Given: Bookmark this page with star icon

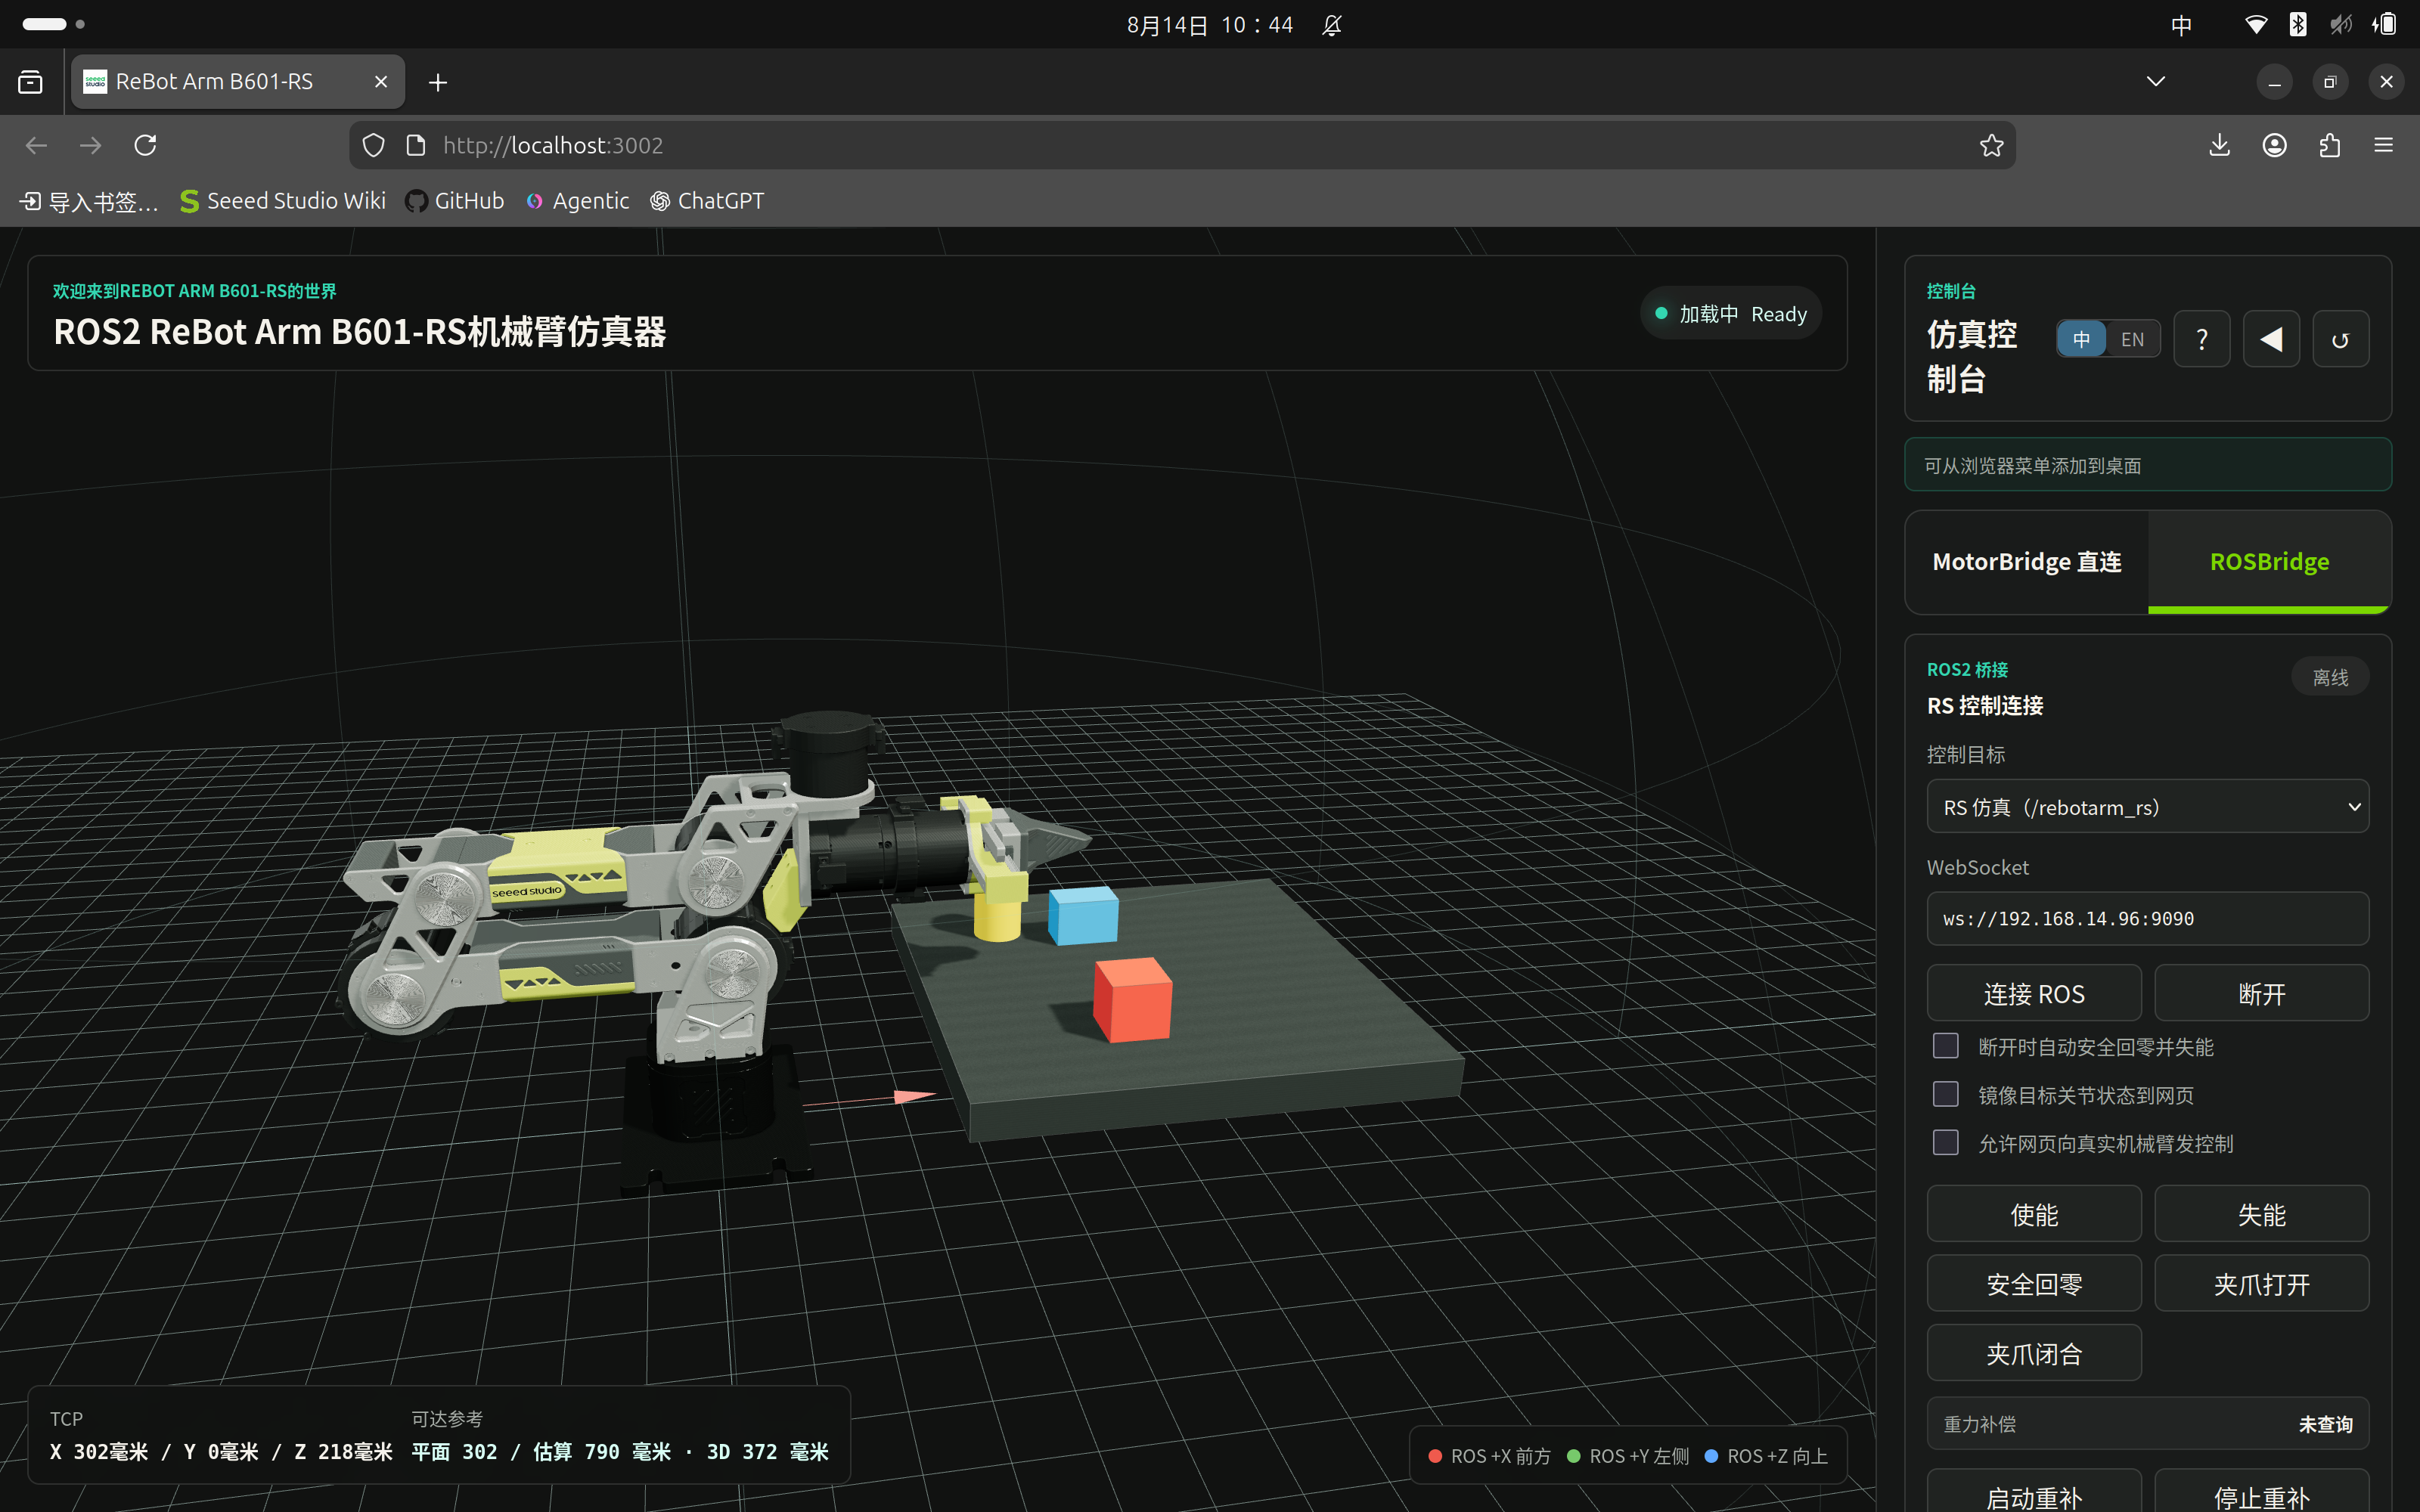Looking at the screenshot, I should pyautogui.click(x=1991, y=146).
